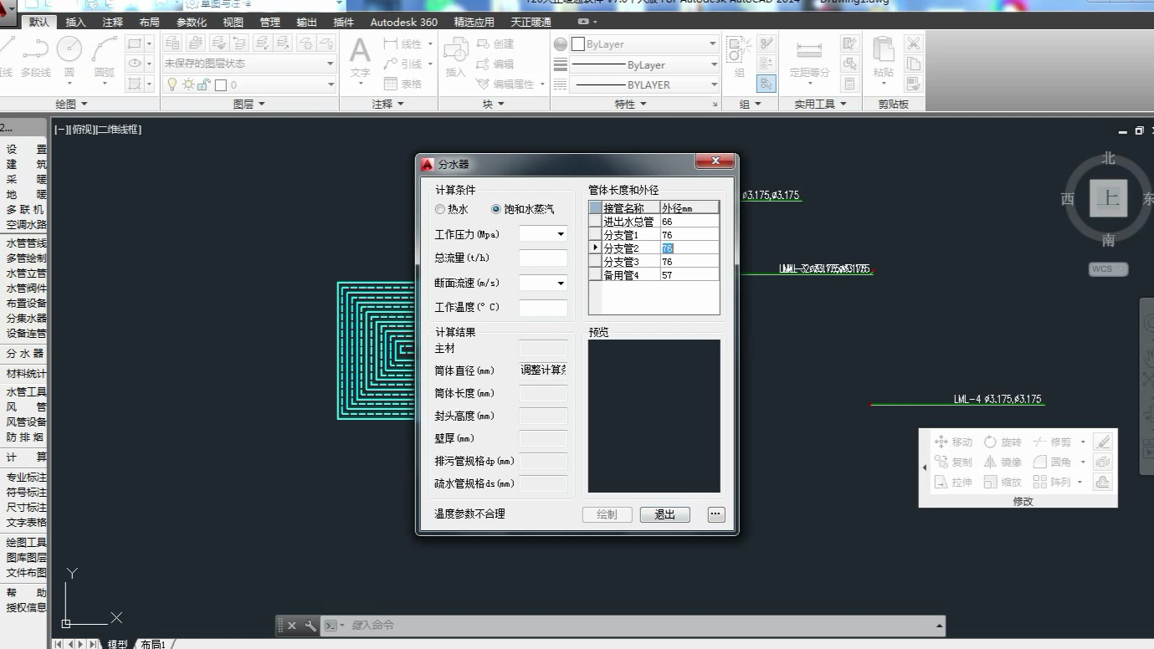Click the 复制 copy tool in modify panel
Viewport: 1154px width, 649px height.
click(952, 462)
